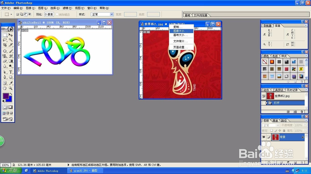Select the Lasso tool

tap(5, 40)
